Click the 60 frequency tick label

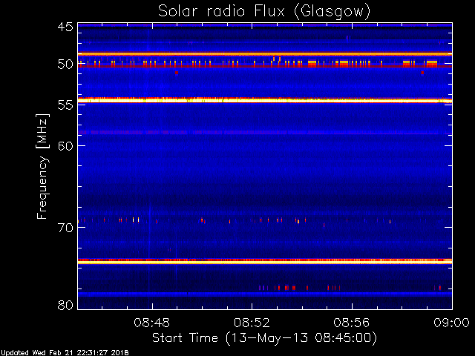[65, 145]
